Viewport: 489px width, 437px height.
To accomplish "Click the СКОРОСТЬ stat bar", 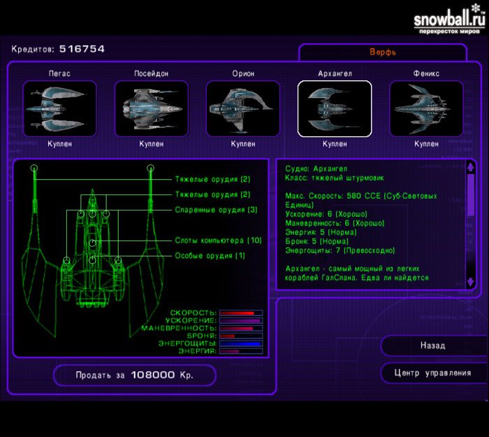I will click(240, 313).
